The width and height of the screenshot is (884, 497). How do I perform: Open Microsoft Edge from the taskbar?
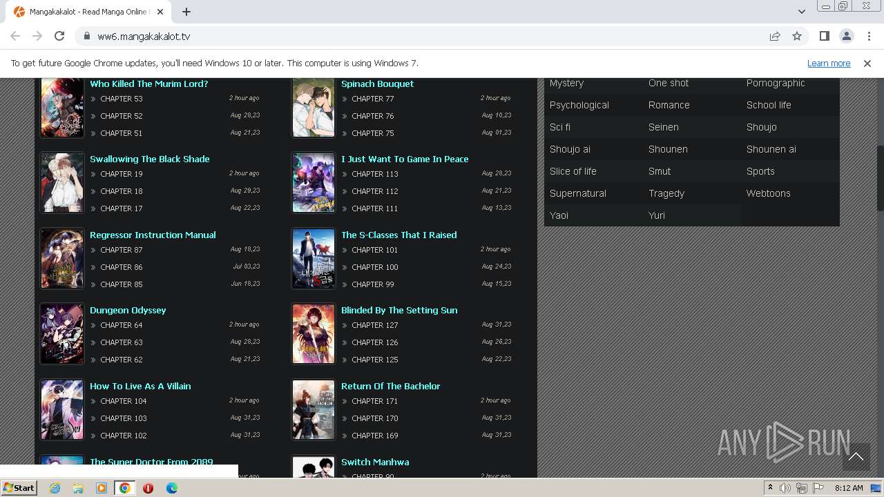[x=171, y=488]
